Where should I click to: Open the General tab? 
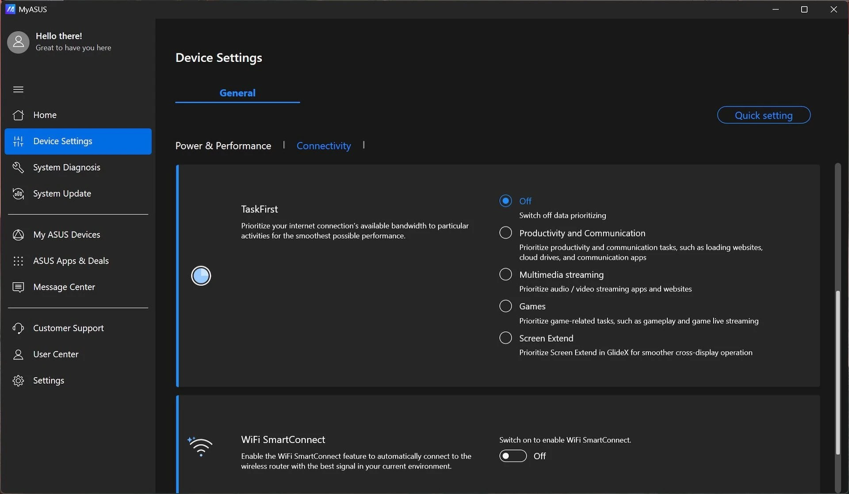pos(237,93)
